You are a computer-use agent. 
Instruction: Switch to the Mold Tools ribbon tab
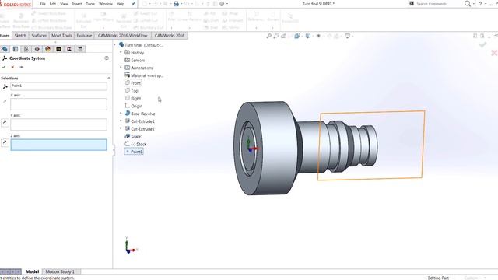pyautogui.click(x=61, y=36)
